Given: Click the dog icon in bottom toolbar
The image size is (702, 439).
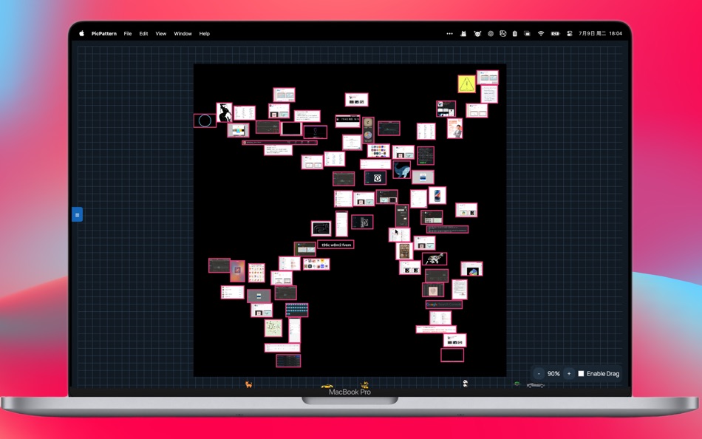Looking at the screenshot, I should [x=364, y=384].
